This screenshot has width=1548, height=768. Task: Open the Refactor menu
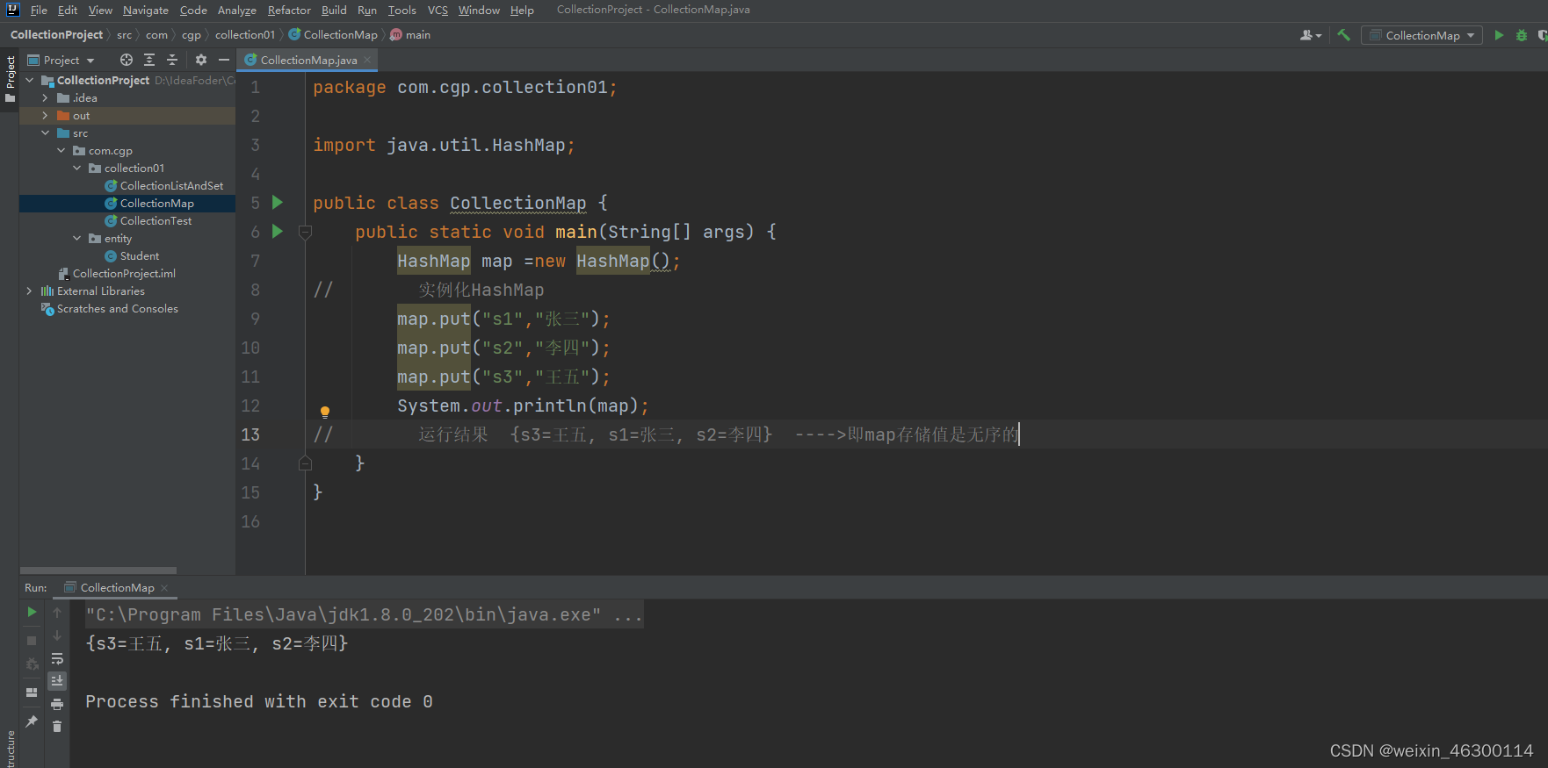coord(289,11)
